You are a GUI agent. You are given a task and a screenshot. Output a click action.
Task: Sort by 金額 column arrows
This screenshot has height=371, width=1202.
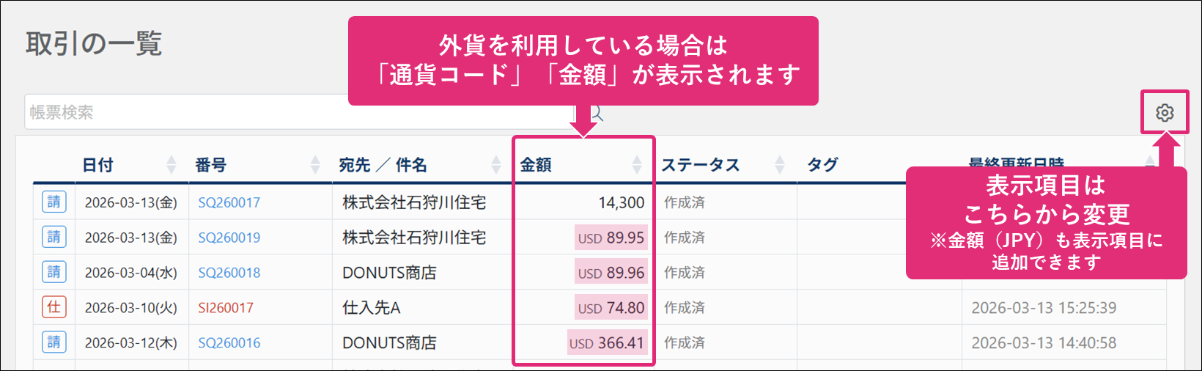click(636, 165)
